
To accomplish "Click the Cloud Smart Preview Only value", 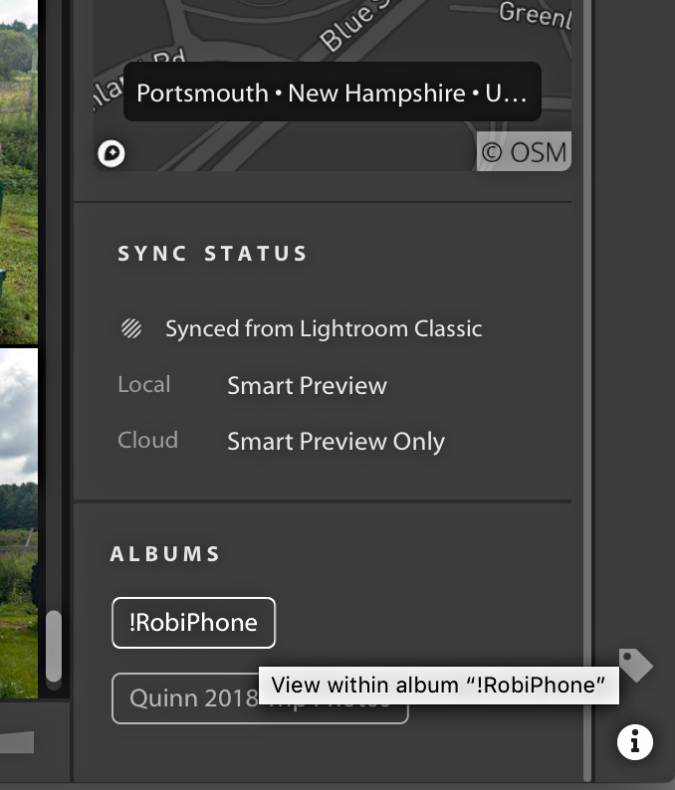I will tap(336, 442).
